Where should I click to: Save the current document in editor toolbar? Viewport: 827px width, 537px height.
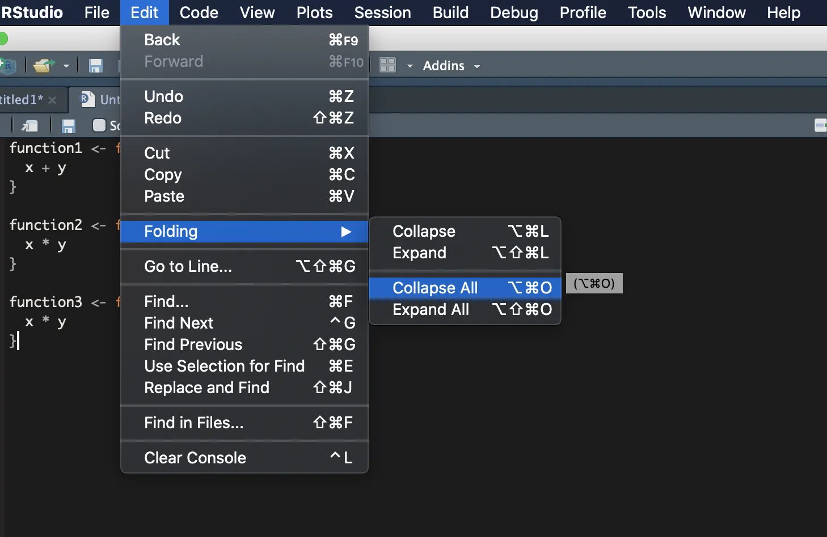69,125
